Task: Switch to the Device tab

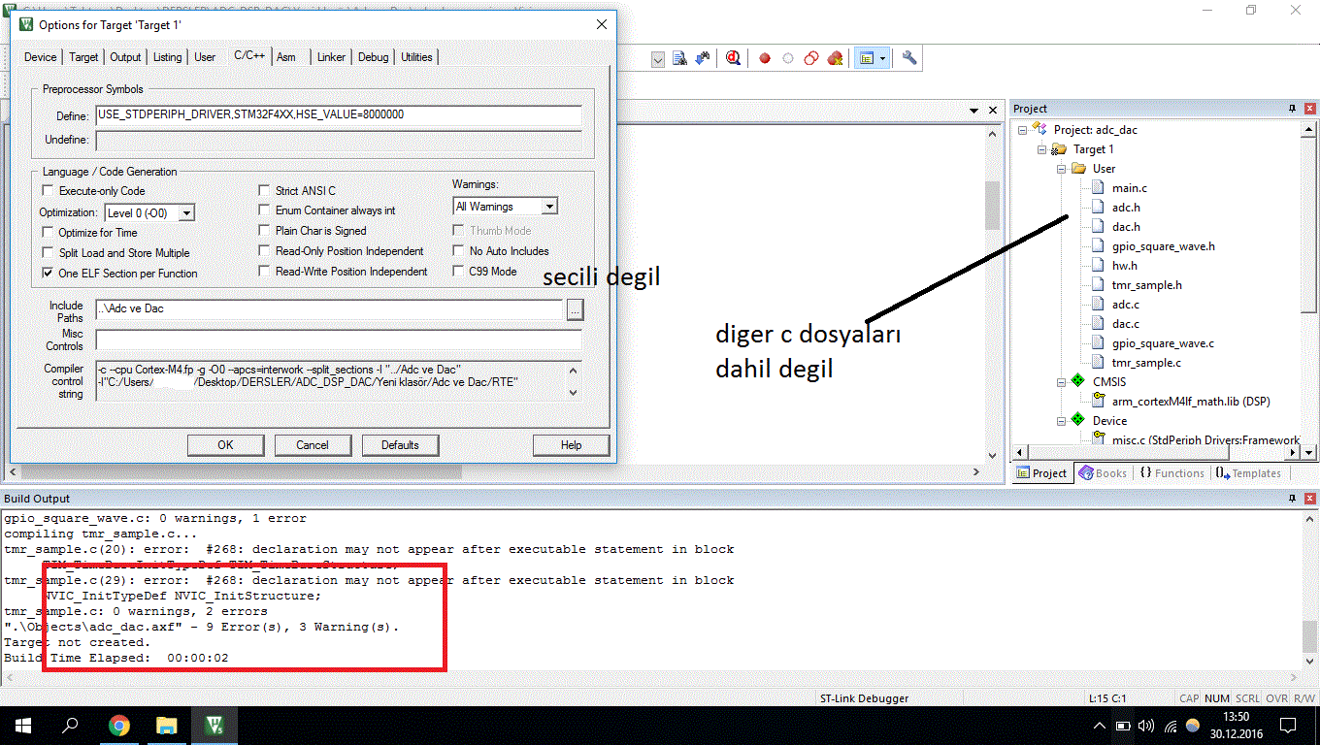Action: 41,57
